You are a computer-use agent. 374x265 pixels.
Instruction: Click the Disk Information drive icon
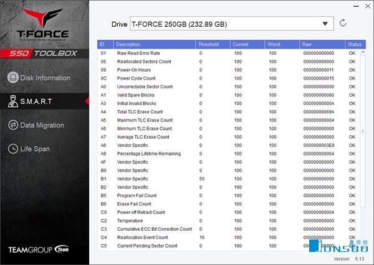click(13, 78)
